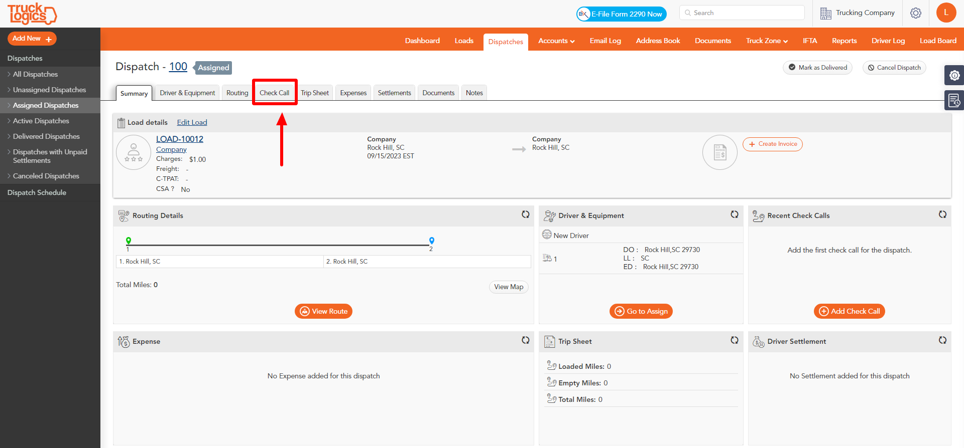The image size is (964, 448).
Task: Refresh the Expense panel
Action: (x=525, y=340)
